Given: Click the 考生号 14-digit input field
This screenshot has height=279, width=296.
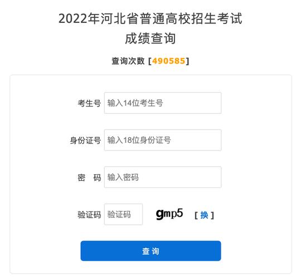Looking at the screenshot, I should (163, 103).
